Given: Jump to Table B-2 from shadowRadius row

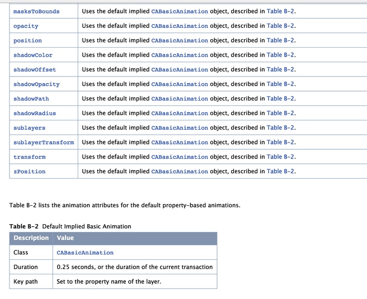Looking at the screenshot, I should click(x=280, y=113).
